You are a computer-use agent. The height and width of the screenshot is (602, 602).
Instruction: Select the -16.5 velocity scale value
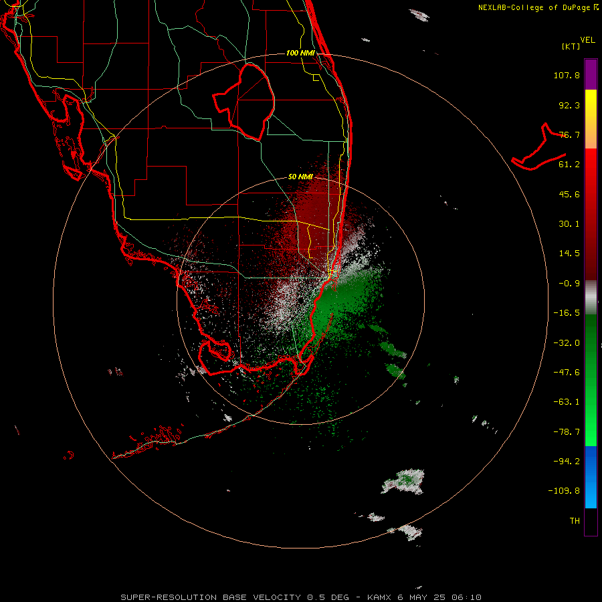567,313
